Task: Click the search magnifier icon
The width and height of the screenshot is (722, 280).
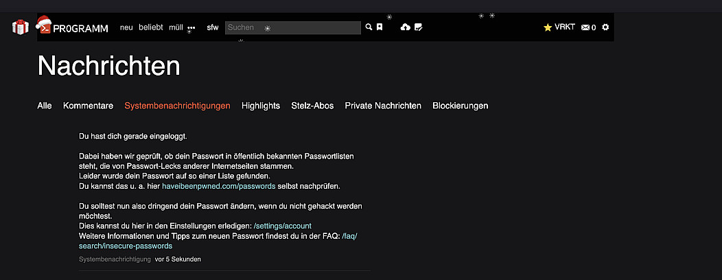Action: (369, 27)
